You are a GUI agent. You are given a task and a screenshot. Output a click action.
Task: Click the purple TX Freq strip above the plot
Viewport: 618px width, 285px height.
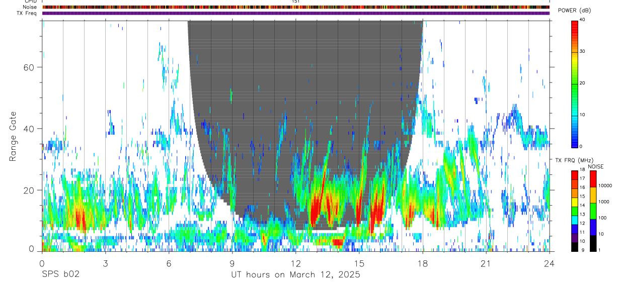click(x=295, y=13)
